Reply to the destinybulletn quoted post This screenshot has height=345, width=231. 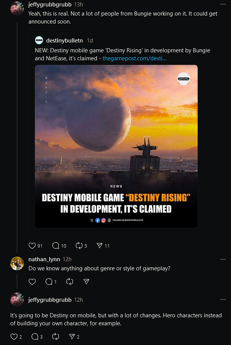56,246
